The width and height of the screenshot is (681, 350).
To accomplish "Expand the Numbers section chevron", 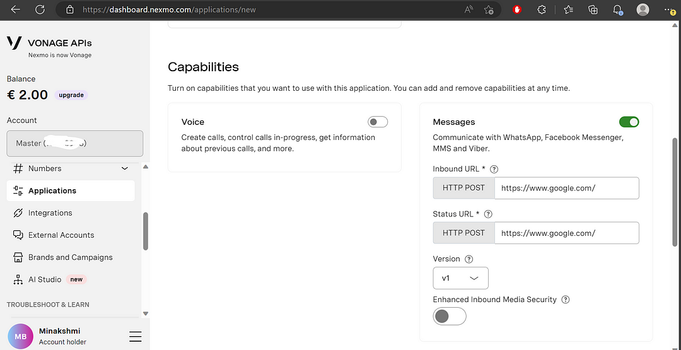I will (x=125, y=168).
